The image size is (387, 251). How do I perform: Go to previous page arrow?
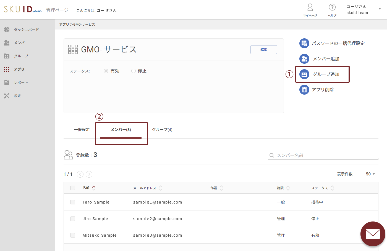(80, 174)
